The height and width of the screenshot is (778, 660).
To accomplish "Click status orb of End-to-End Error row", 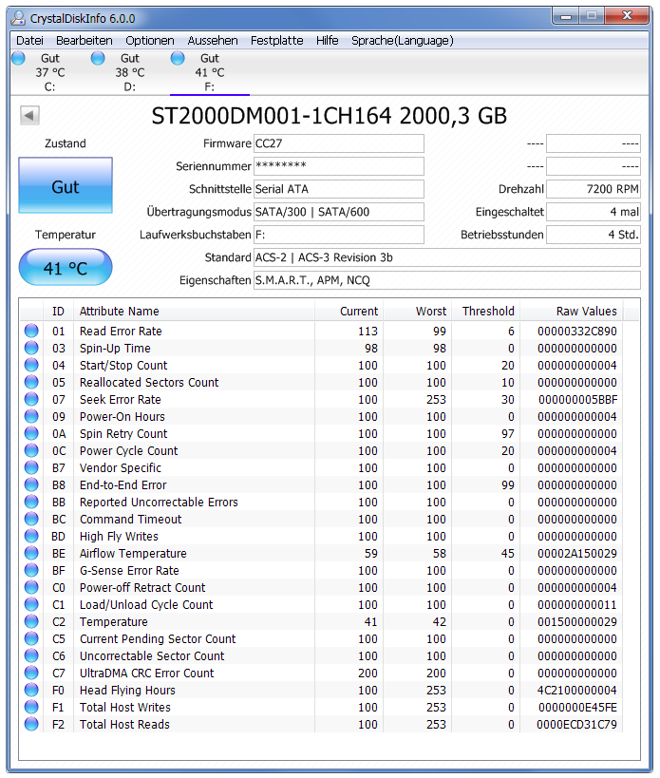I will click(x=31, y=484).
